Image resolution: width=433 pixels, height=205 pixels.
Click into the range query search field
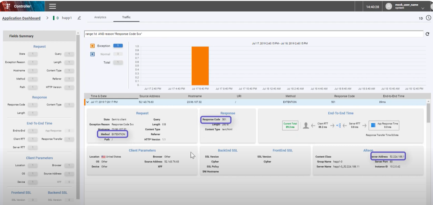coord(254,34)
